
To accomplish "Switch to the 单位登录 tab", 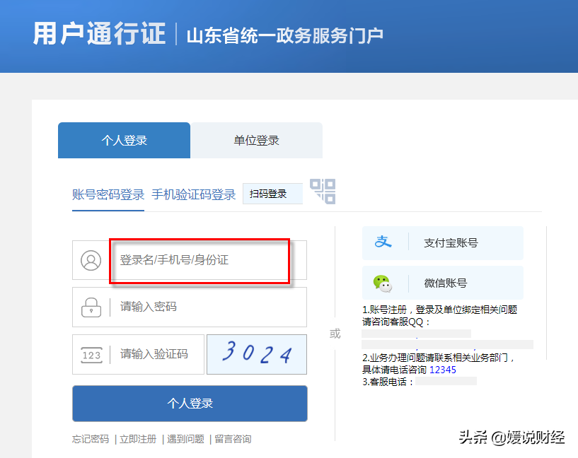I will 257,140.
